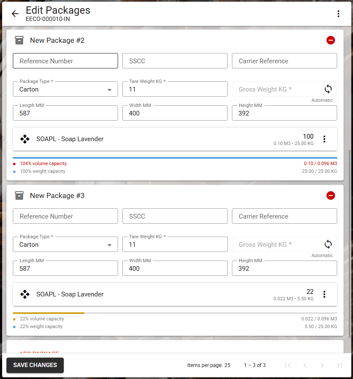Click '1 – 3 of 3' pagination text
Screen dimensions: 353x379
[255, 365]
